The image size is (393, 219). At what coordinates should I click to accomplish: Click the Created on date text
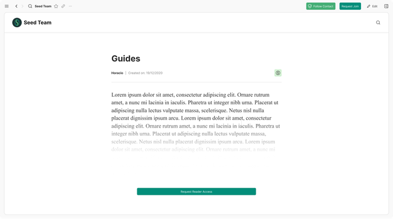(x=145, y=73)
